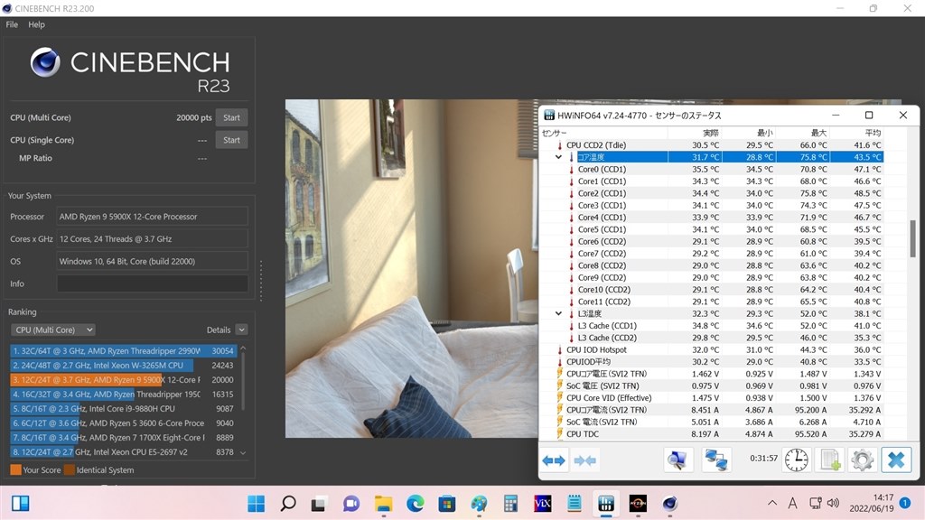Expand ranking Details dropdown arrow
The width and height of the screenshot is (925, 520).
(x=242, y=330)
